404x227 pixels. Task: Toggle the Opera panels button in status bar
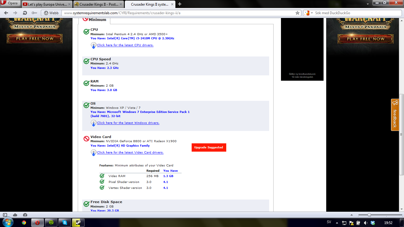5,215
